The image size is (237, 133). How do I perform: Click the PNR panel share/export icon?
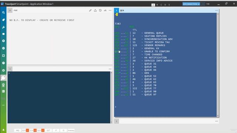coord(95,10)
